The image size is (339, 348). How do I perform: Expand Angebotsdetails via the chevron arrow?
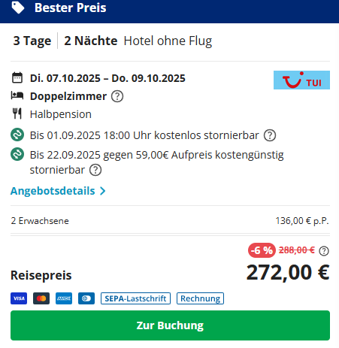tap(102, 191)
